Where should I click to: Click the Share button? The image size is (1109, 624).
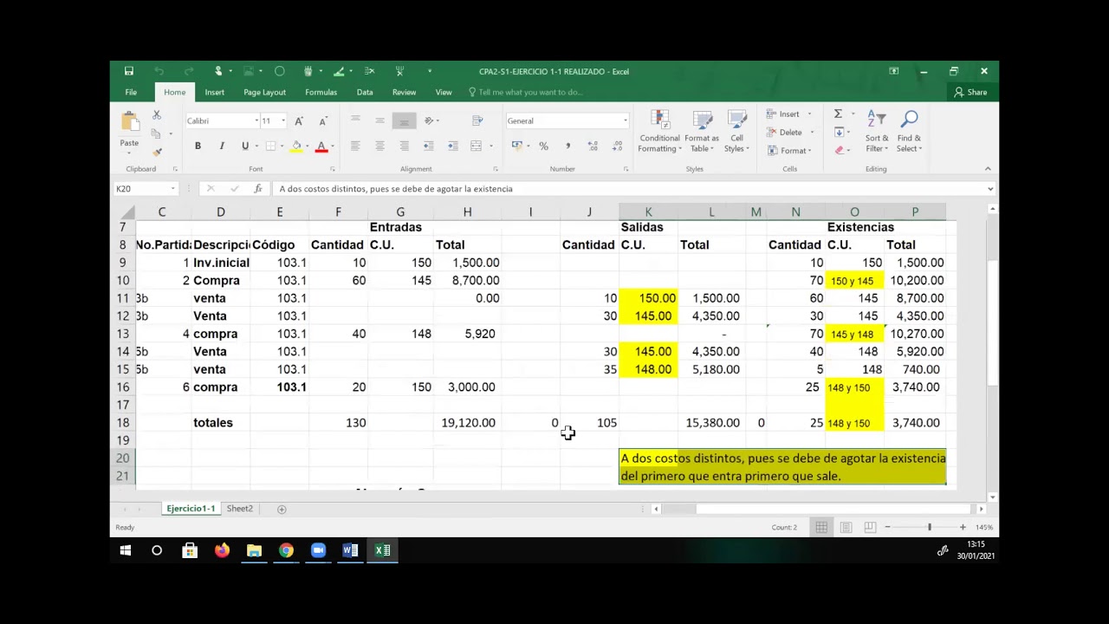[970, 92]
